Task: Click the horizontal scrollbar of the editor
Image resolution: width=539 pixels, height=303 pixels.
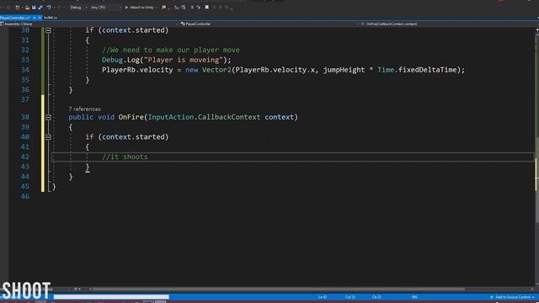Action: coord(279,289)
